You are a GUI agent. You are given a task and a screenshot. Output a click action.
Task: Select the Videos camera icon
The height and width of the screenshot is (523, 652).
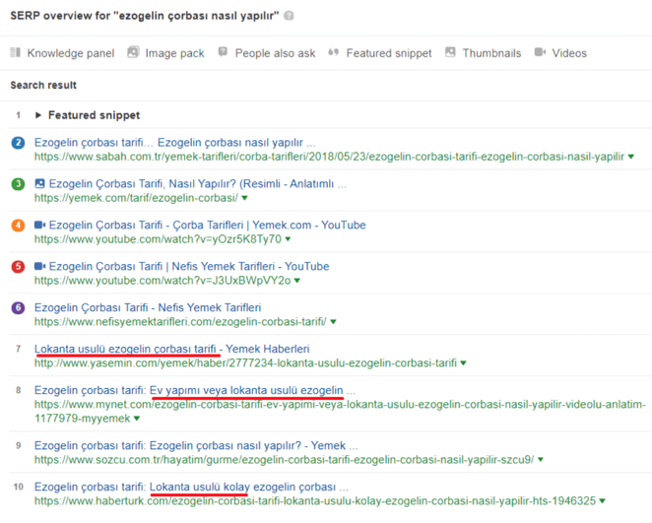tap(540, 52)
